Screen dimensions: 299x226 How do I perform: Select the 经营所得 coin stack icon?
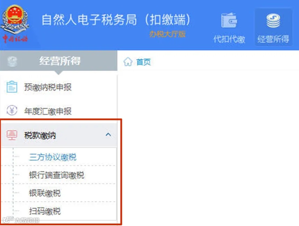273,21
